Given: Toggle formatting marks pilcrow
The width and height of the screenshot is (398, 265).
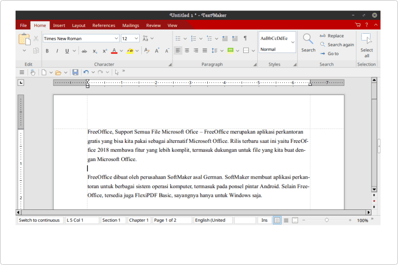Looking at the screenshot, I should 245,38.
